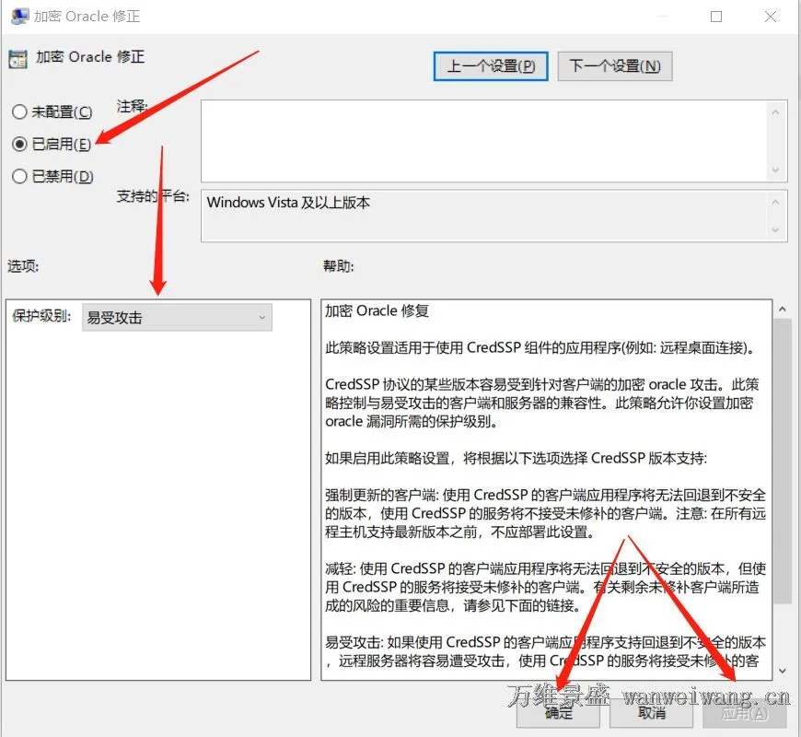Screen dimensions: 801x737
Task: Click the 支持的平台 label
Action: (x=153, y=195)
